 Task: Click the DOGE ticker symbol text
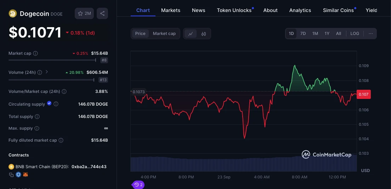57,14
